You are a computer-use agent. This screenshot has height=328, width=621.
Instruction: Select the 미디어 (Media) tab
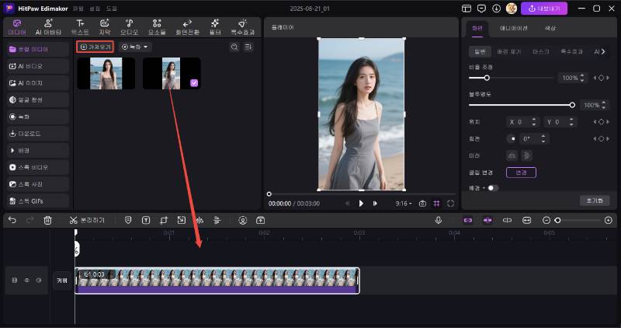tap(17, 27)
